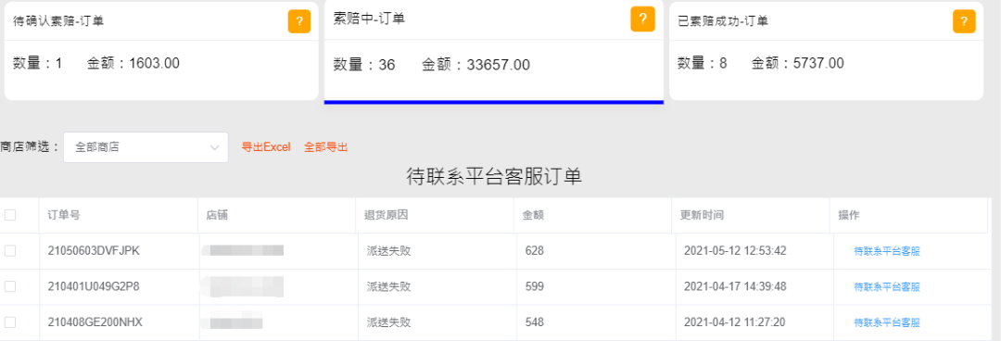The image size is (1001, 341).
Task: Click the 店铺 column header
Action: point(217,215)
